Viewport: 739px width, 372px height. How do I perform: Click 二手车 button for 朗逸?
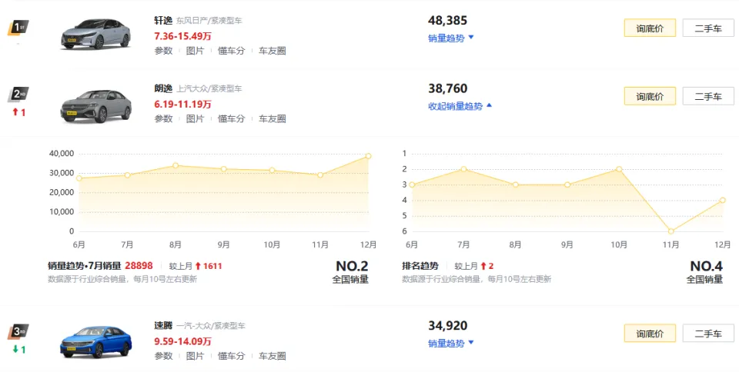coord(708,96)
